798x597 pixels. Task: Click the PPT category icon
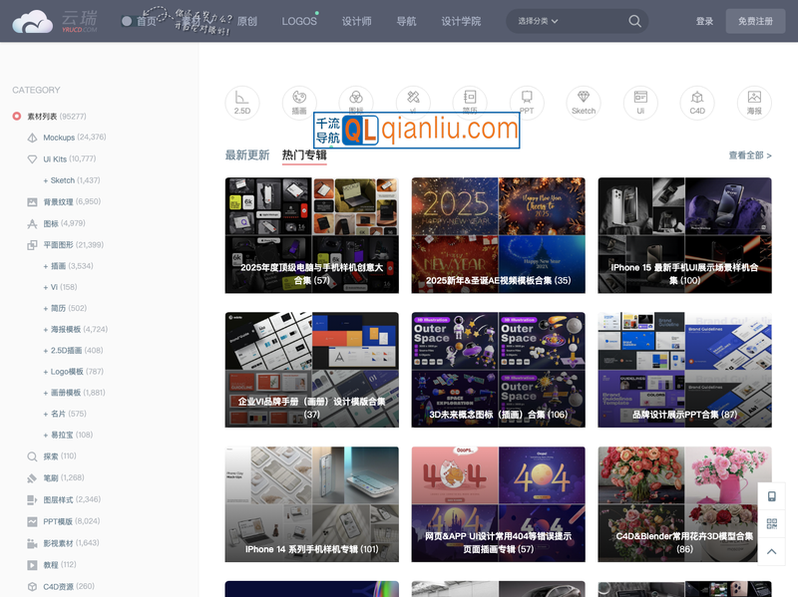coord(527,103)
